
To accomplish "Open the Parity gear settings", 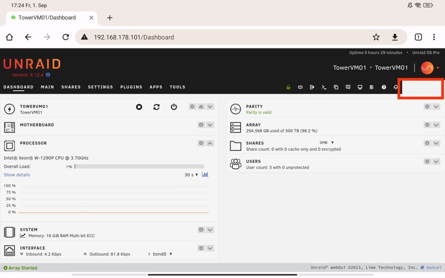I will (x=427, y=107).
